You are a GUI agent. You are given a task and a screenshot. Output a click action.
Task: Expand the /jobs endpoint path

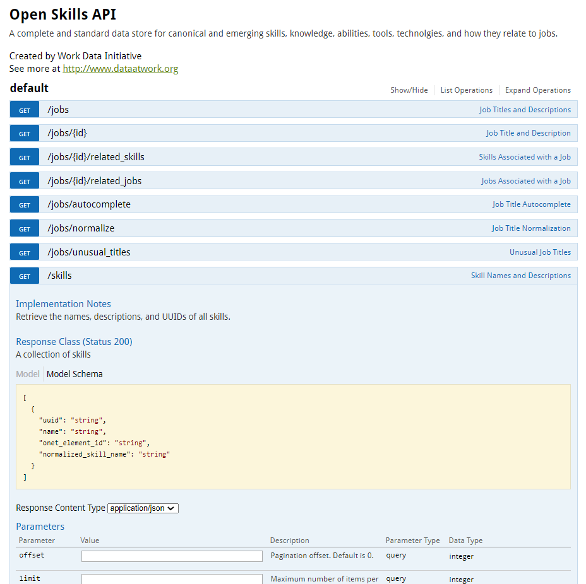(58, 110)
